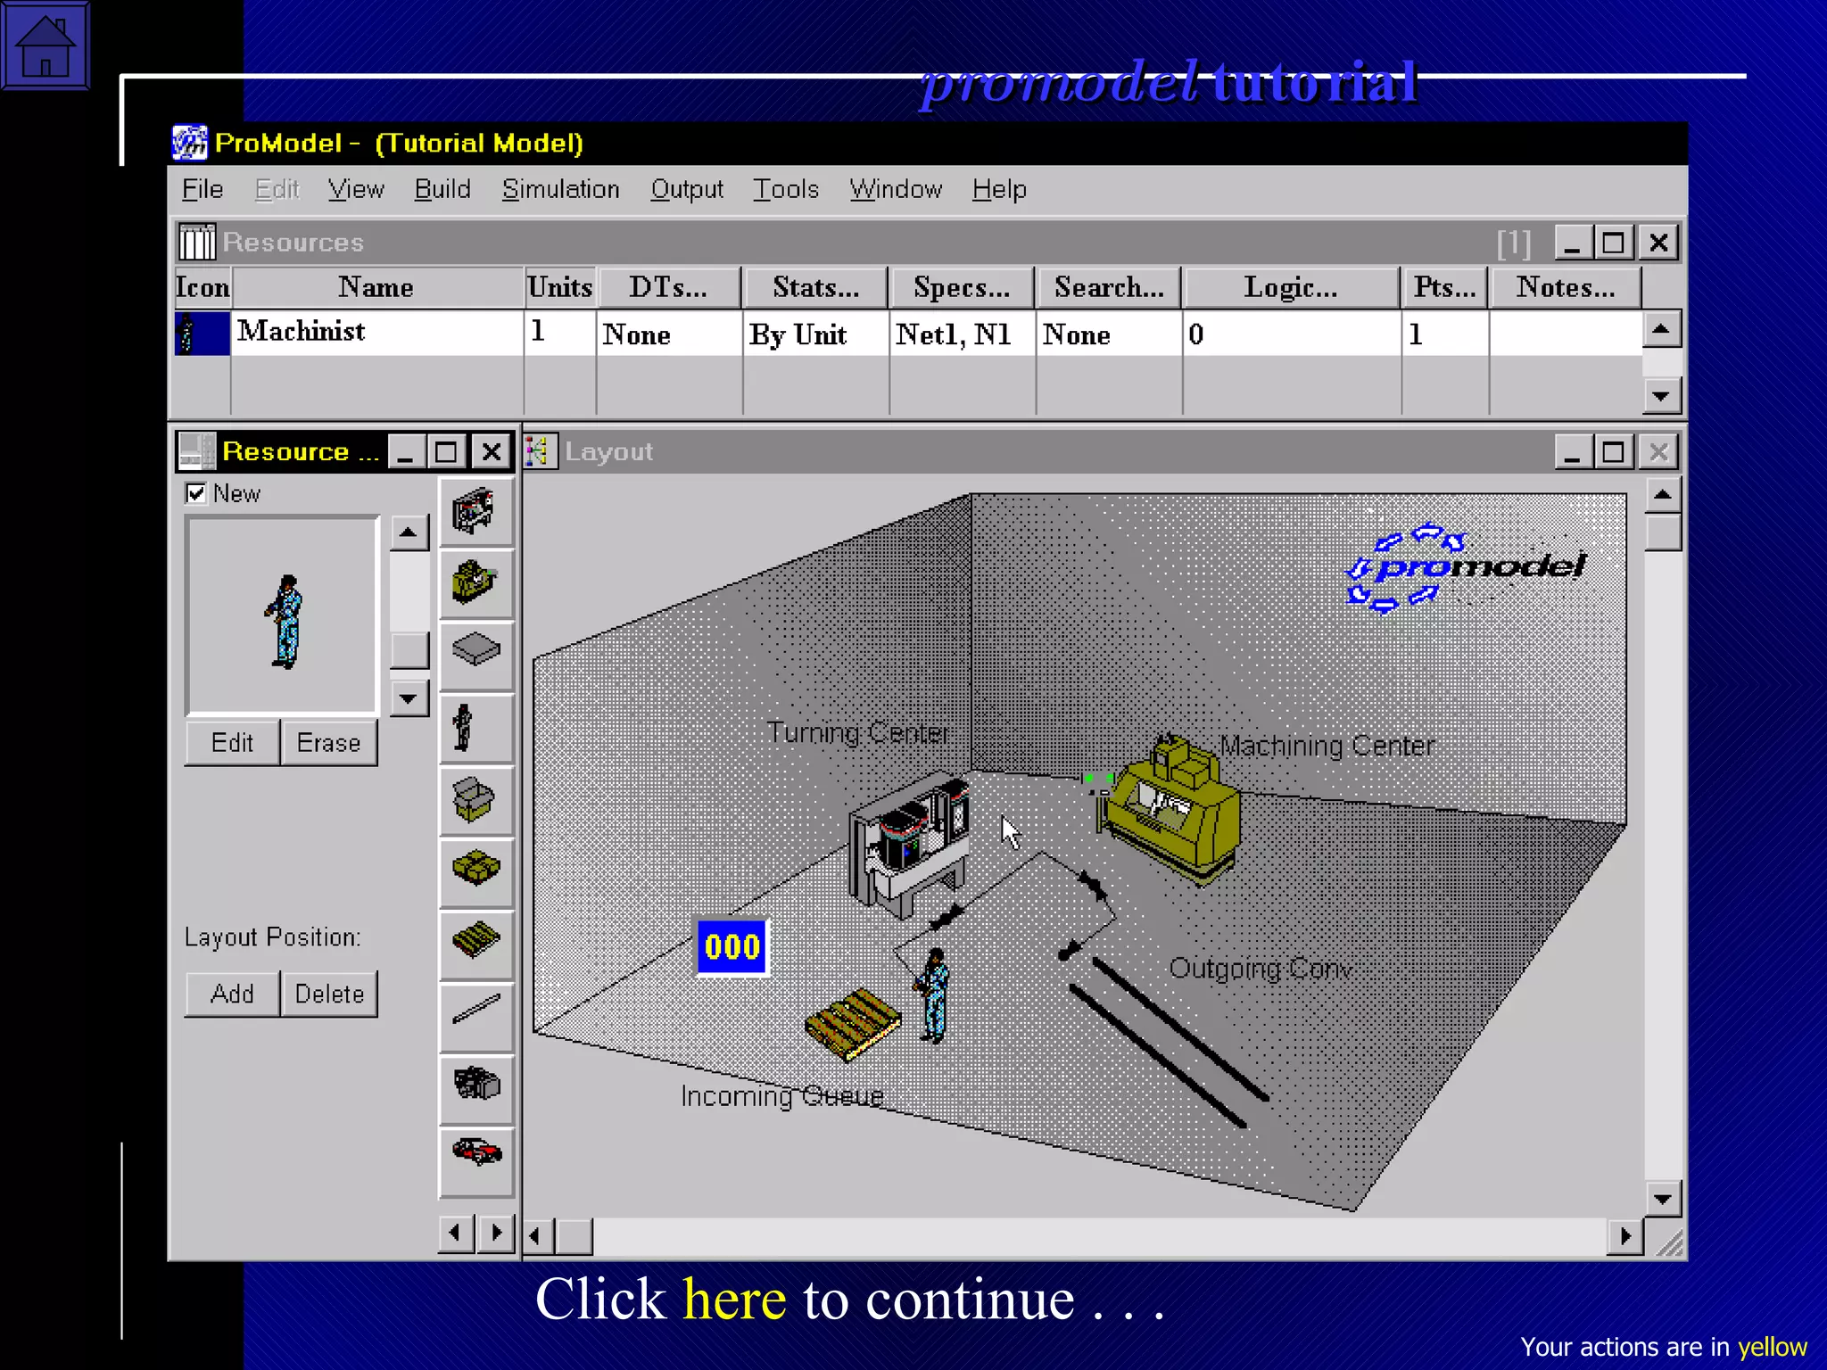
Task: Click the Outgoing Conv conveyor lines
Action: (1169, 1042)
